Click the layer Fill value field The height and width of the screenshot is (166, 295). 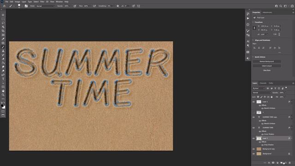pos(282,97)
